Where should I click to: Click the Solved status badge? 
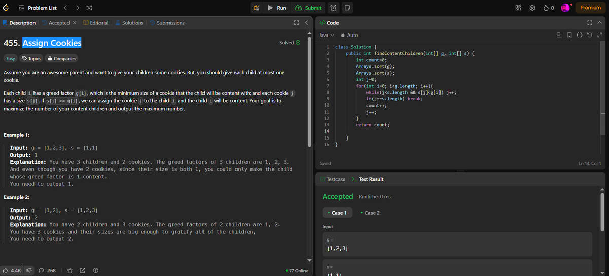[290, 43]
